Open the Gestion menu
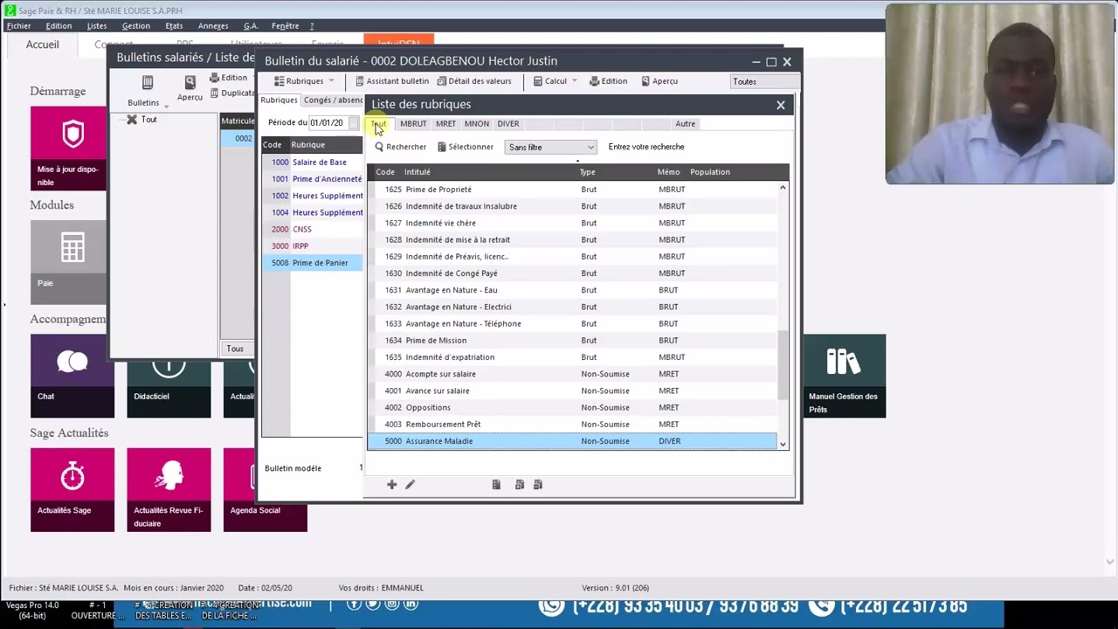Screen dimensions: 1118x629 click(x=135, y=26)
